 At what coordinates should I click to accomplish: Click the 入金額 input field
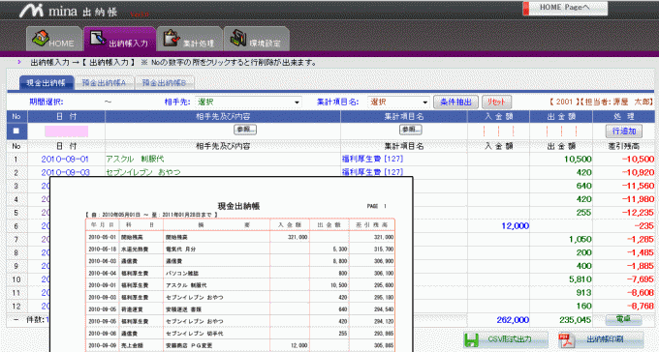498,131
